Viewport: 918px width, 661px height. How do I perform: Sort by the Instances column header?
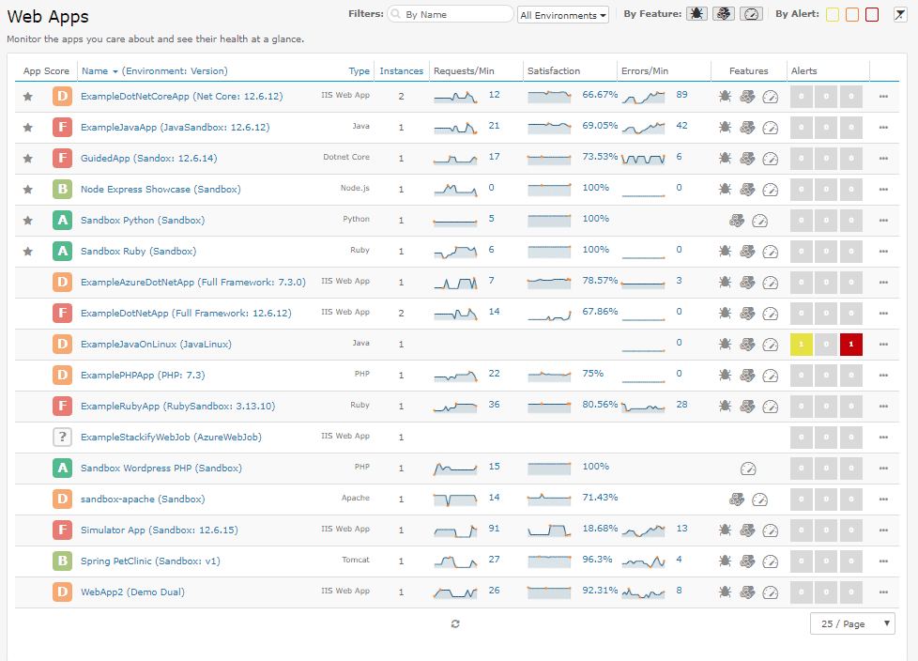[401, 71]
